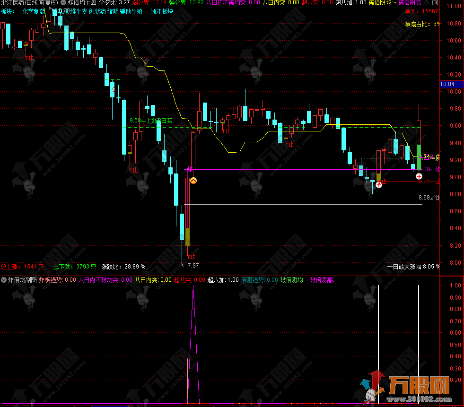This screenshot has width=464, height=407.
Task: Click the 总下跌: 3793 只 statistic
Action: pyautogui.click(x=75, y=267)
